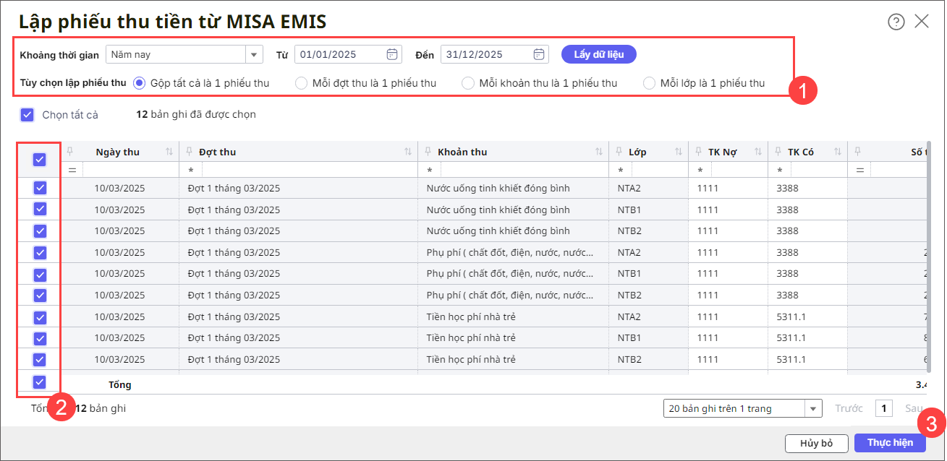Pin the Lớp column
Image resolution: width=947 pixels, height=461 pixels.
pyautogui.click(x=620, y=152)
